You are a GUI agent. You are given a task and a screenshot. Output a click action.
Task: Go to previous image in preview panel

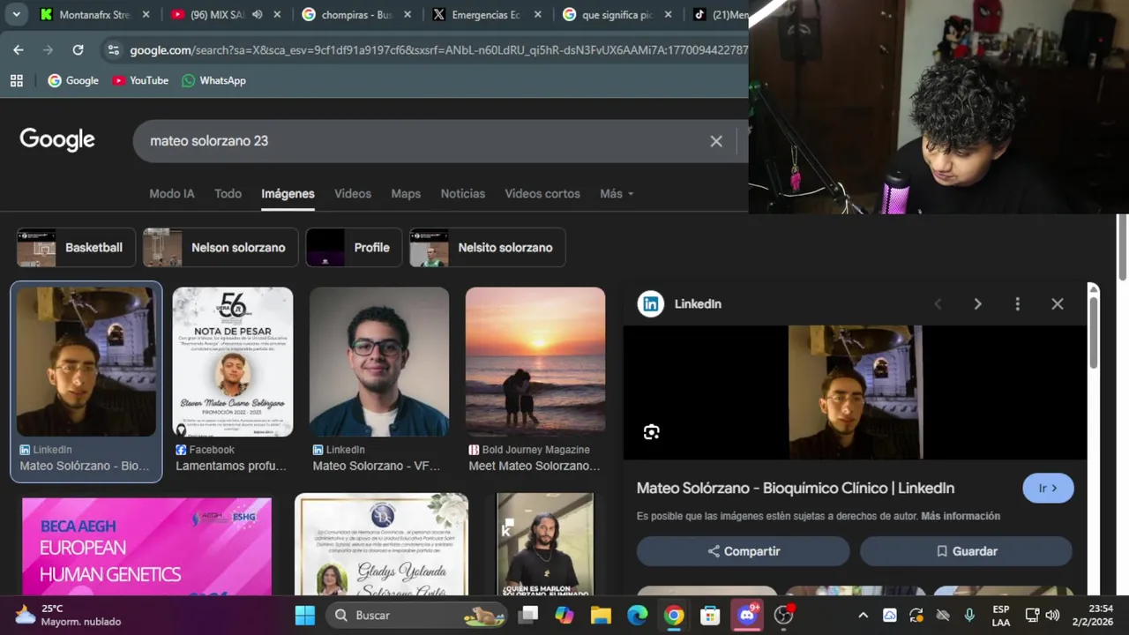(938, 304)
